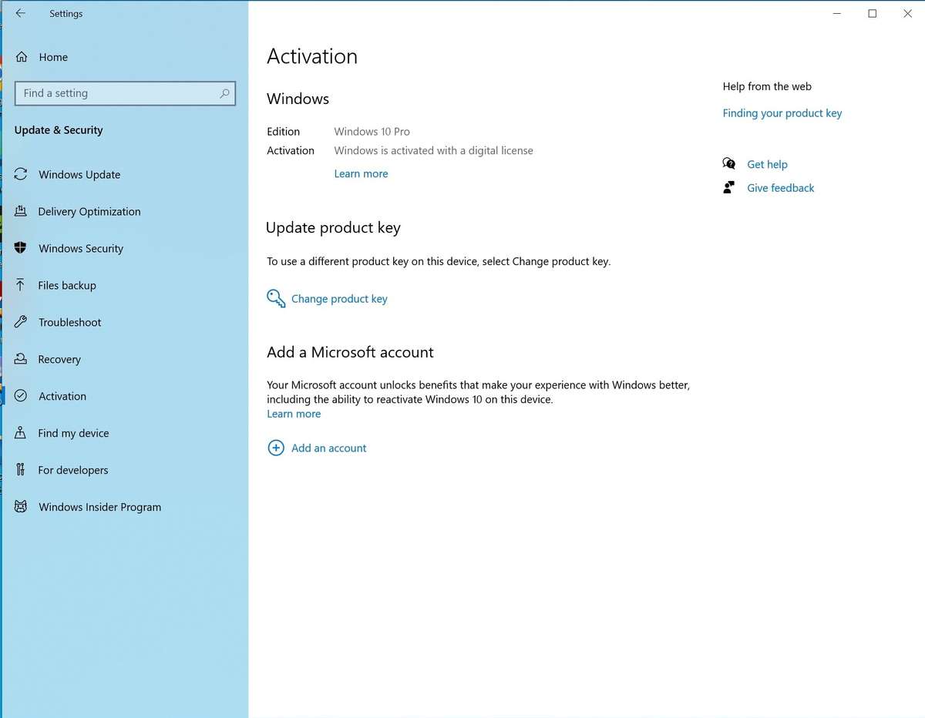This screenshot has width=925, height=718.
Task: Click the Home icon in sidebar
Action: pyautogui.click(x=22, y=57)
